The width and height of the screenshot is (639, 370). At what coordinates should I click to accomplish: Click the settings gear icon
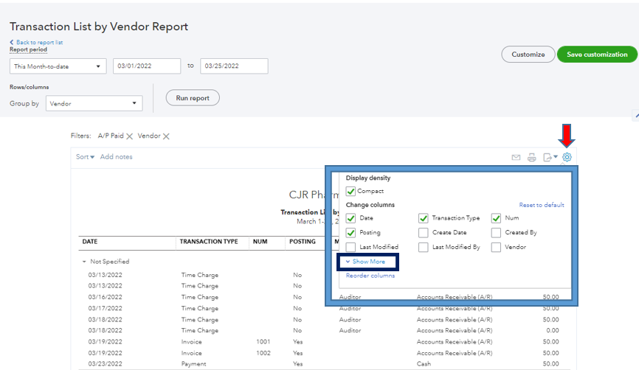tap(567, 157)
